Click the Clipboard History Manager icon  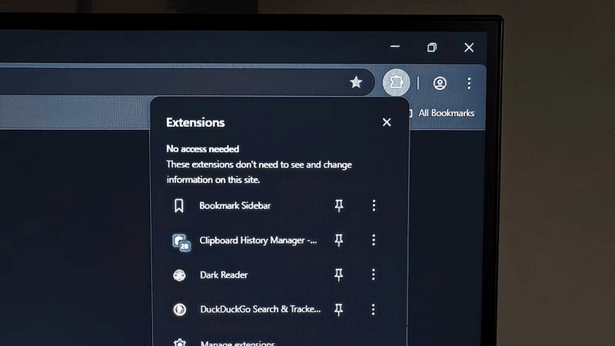[181, 242]
